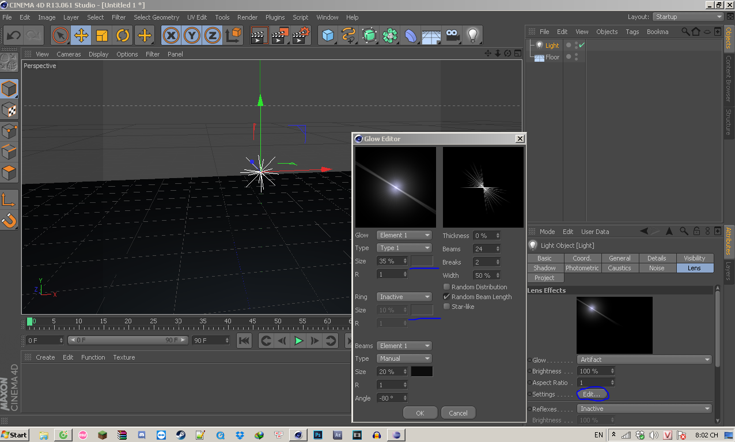Enable the Star-like checkbox
The width and height of the screenshot is (735, 442).
(x=446, y=307)
